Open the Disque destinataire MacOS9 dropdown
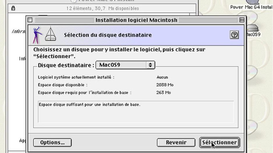Viewport: 273px width, 153px height. (125, 65)
